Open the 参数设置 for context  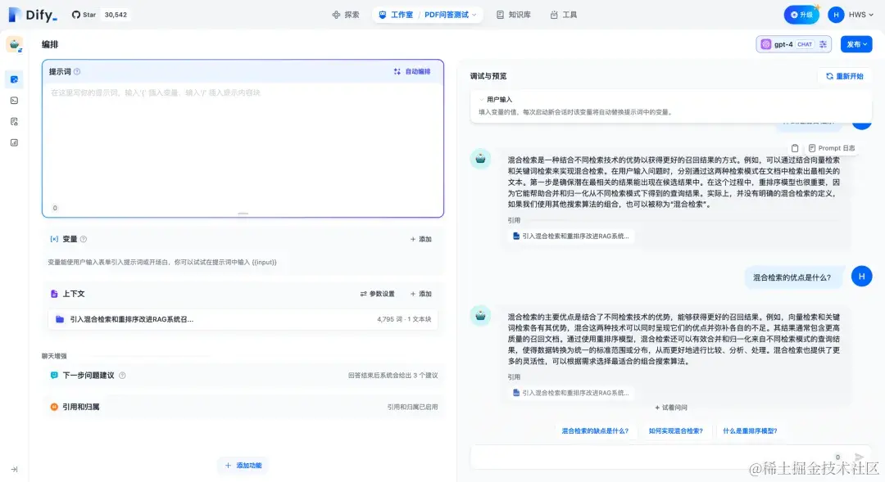[x=378, y=294]
